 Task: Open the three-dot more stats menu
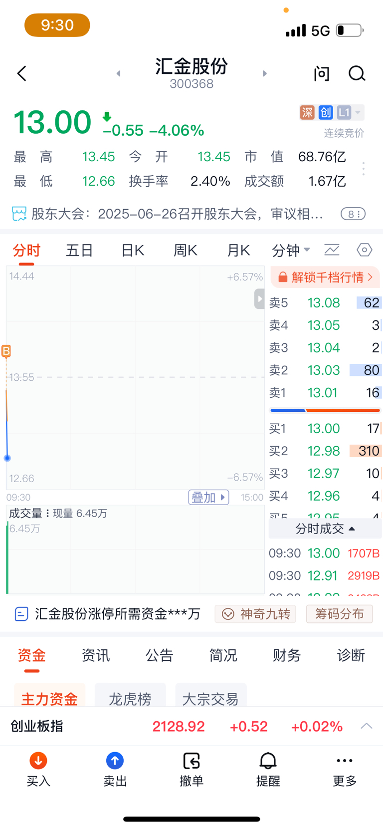coord(364,169)
